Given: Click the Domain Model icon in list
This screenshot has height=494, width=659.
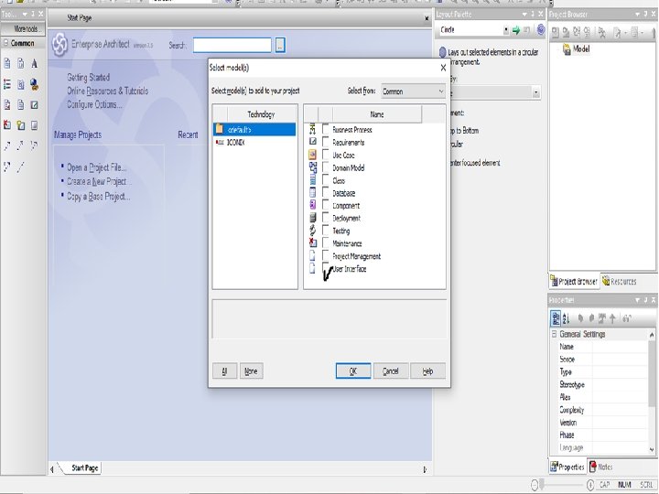Looking at the screenshot, I should [x=313, y=167].
